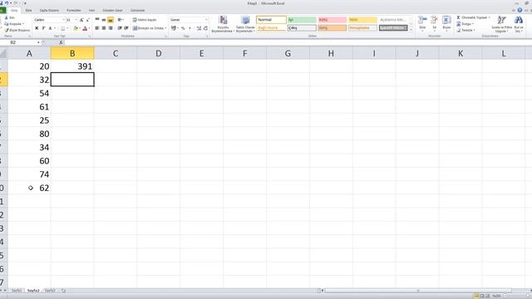Screen dimensions: 532x299
Task: Increase decimal places
Action: click(x=199, y=28)
